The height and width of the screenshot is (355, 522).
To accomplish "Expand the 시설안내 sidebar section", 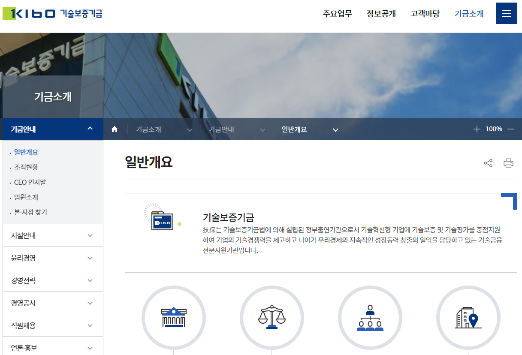I will pyautogui.click(x=52, y=235).
